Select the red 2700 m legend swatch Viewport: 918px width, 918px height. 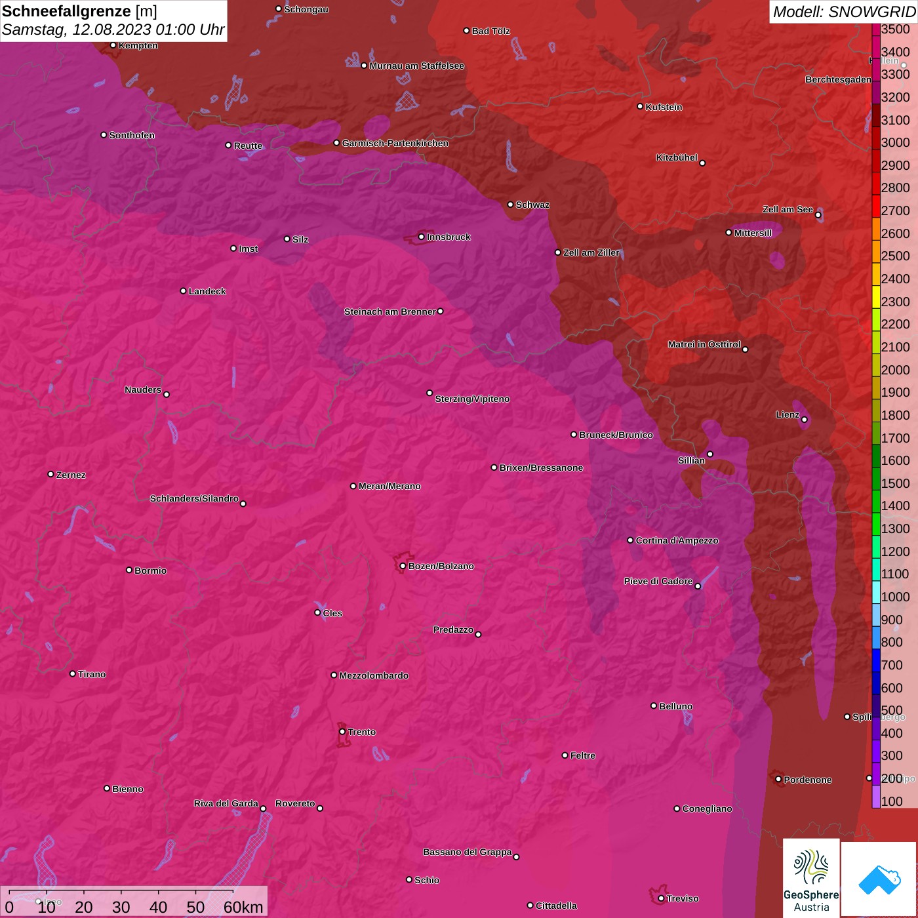(x=876, y=206)
